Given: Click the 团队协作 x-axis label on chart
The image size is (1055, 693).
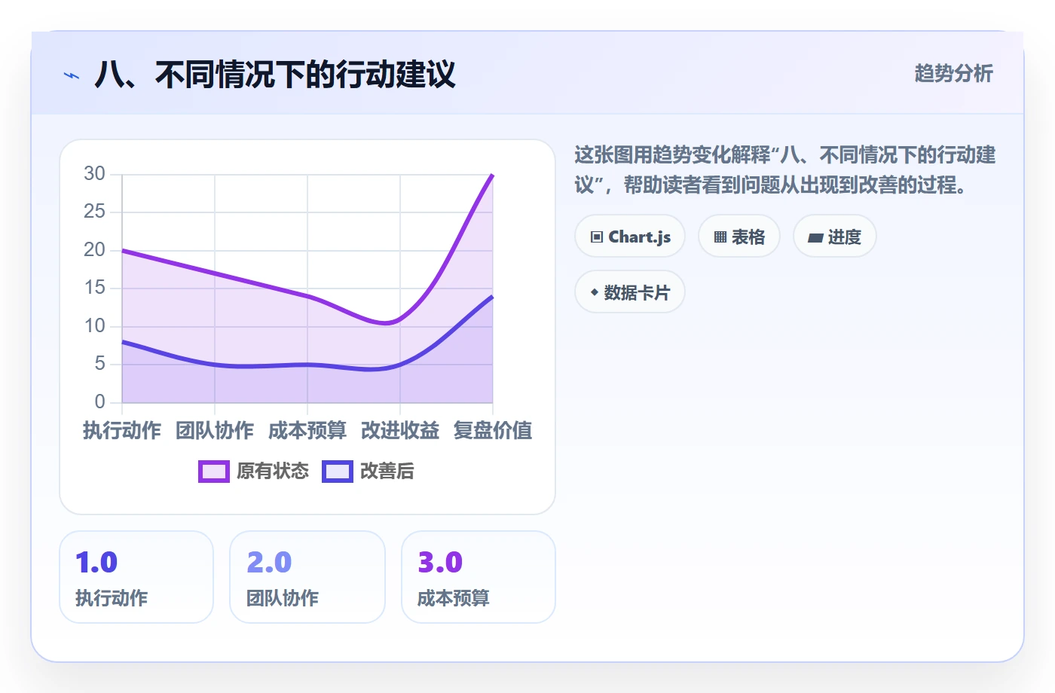Looking at the screenshot, I should coord(215,431).
